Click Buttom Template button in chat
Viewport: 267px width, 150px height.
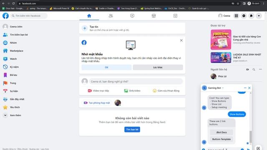click(222, 139)
